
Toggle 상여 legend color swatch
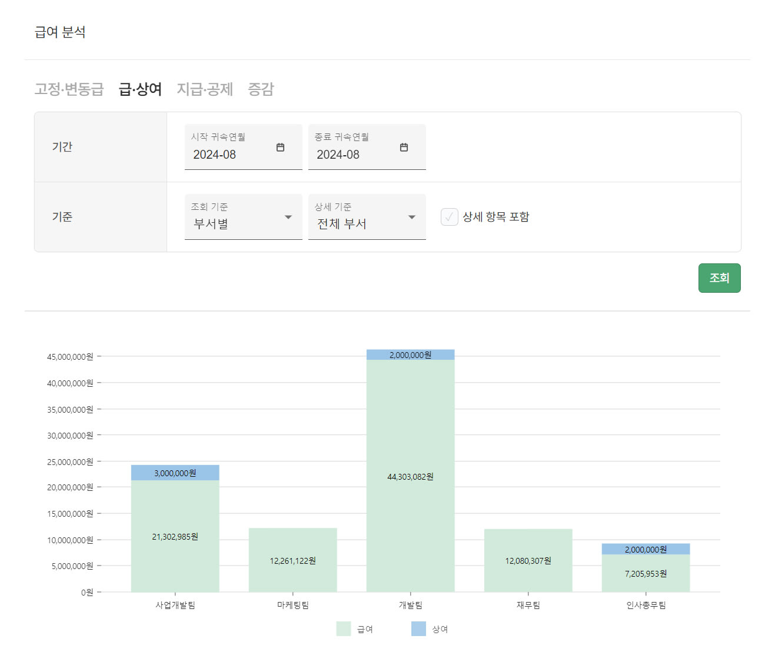(418, 628)
